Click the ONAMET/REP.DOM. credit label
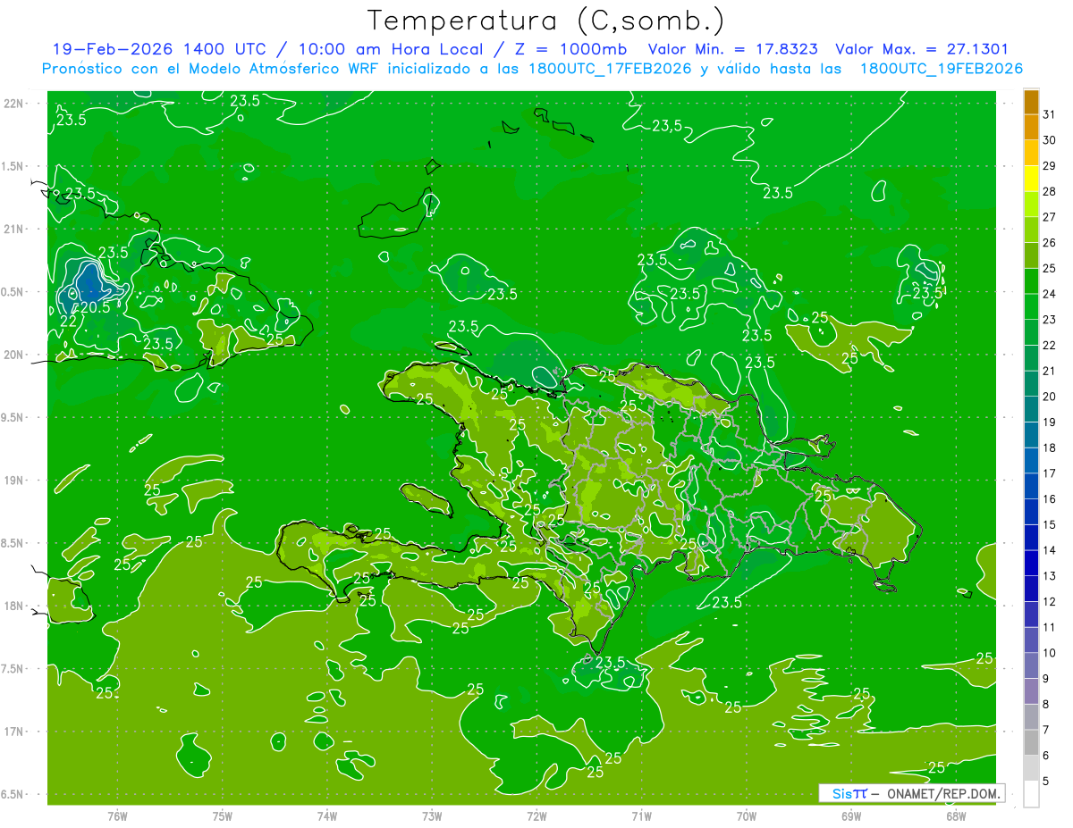1073x828 pixels. tap(943, 793)
